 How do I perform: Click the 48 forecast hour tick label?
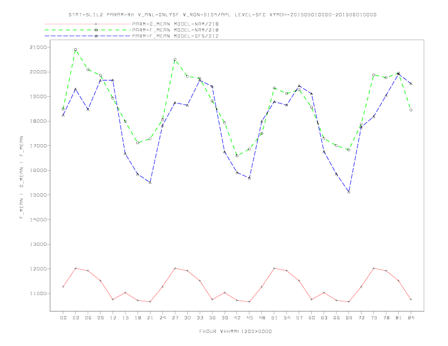pyautogui.click(x=262, y=318)
